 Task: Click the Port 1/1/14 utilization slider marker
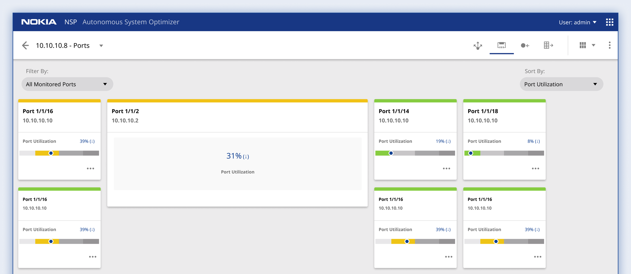click(x=391, y=153)
